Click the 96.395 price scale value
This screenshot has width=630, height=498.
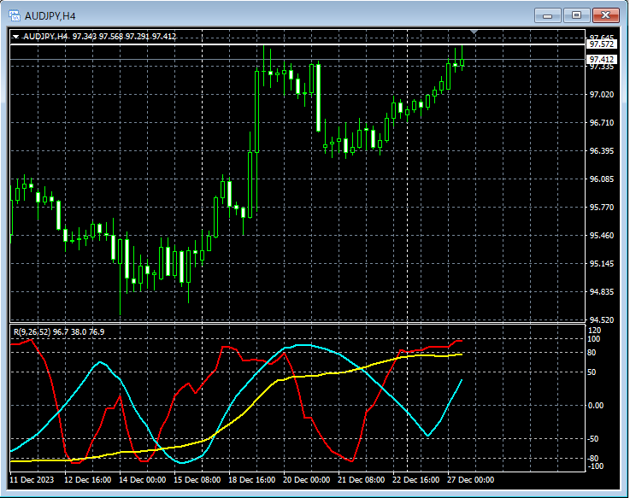click(602, 150)
